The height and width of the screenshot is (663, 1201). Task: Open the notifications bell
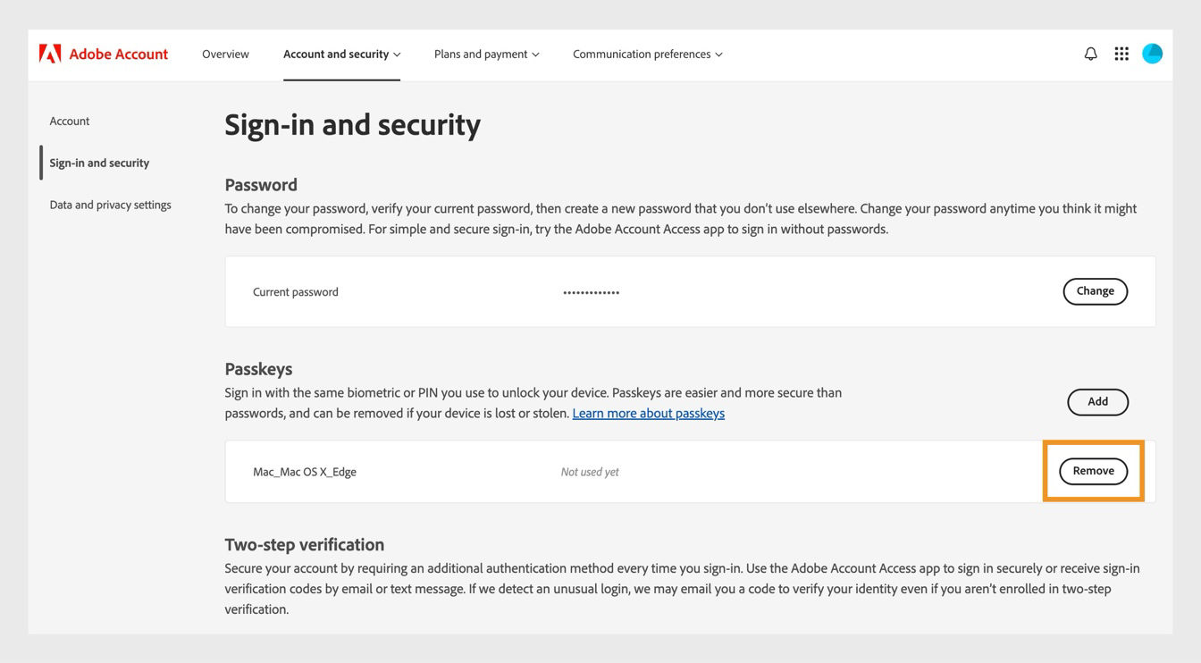point(1090,53)
